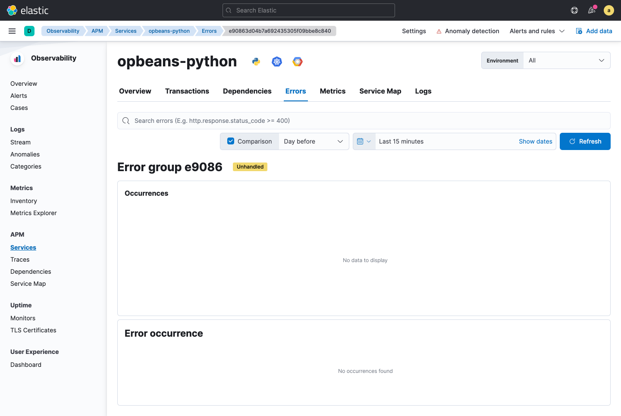Screen dimensions: 621x416
Task: Click the Observability logo icon in sidebar
Action: point(17,59)
